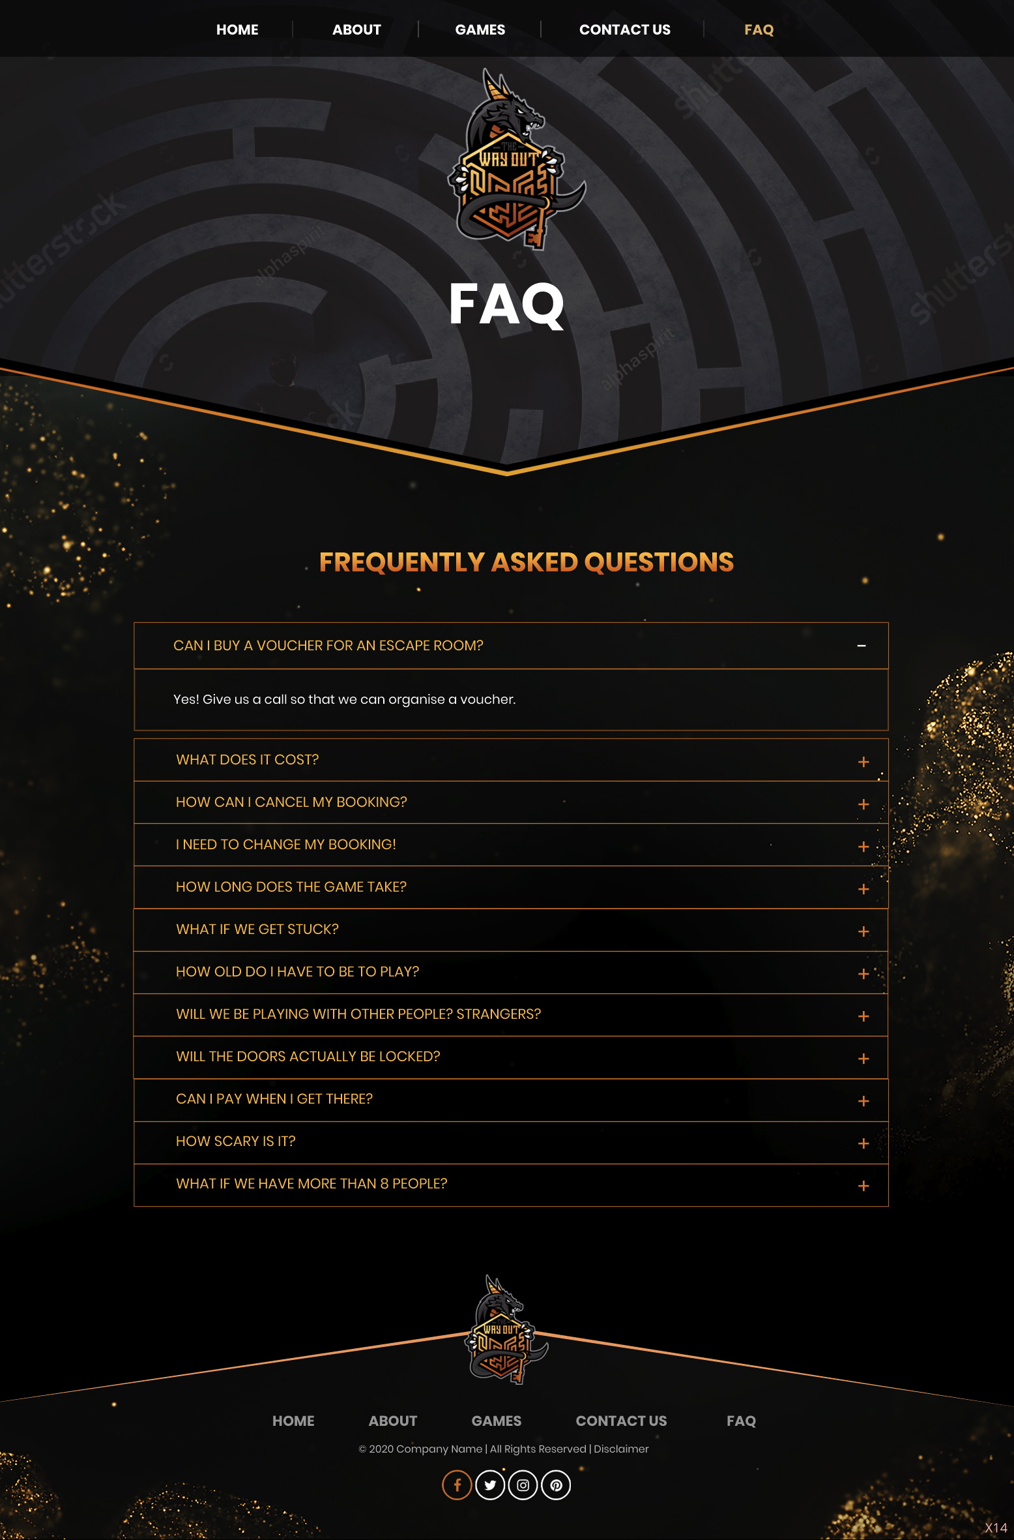
Task: Expand How Can I Cancel My Booking
Action: (511, 802)
